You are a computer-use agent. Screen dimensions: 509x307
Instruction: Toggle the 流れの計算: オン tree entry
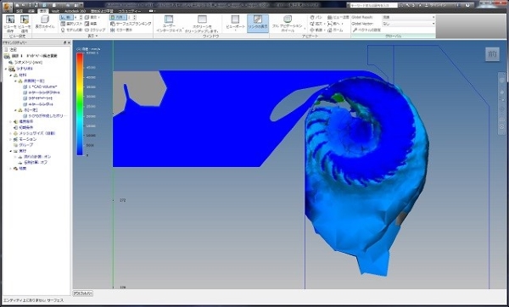35,157
